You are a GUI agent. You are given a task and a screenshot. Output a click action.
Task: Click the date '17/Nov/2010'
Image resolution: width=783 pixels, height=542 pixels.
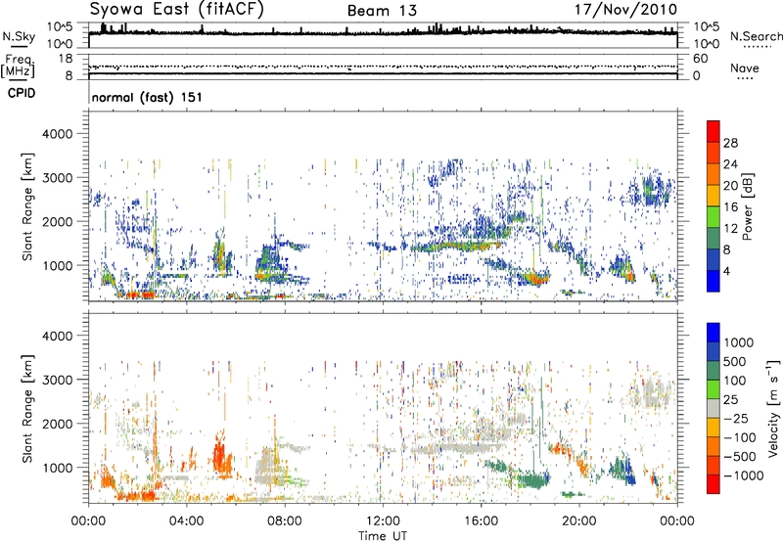(625, 9)
